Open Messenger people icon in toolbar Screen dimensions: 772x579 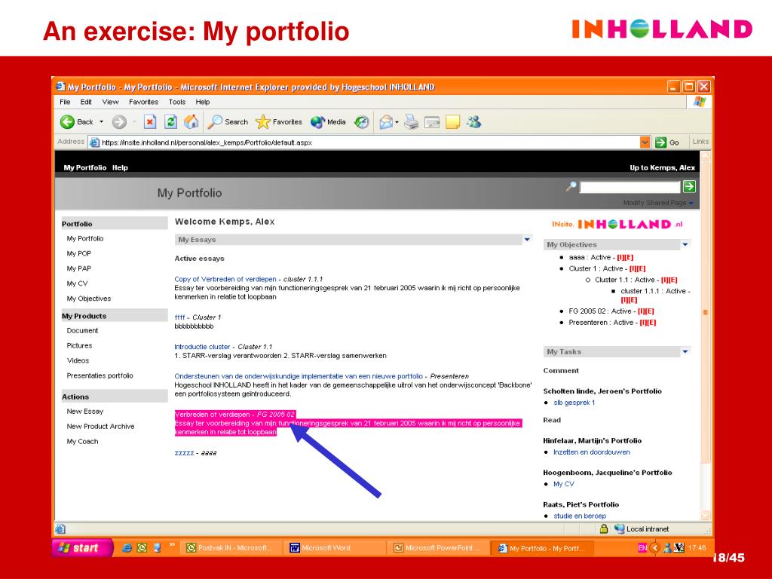tap(473, 121)
